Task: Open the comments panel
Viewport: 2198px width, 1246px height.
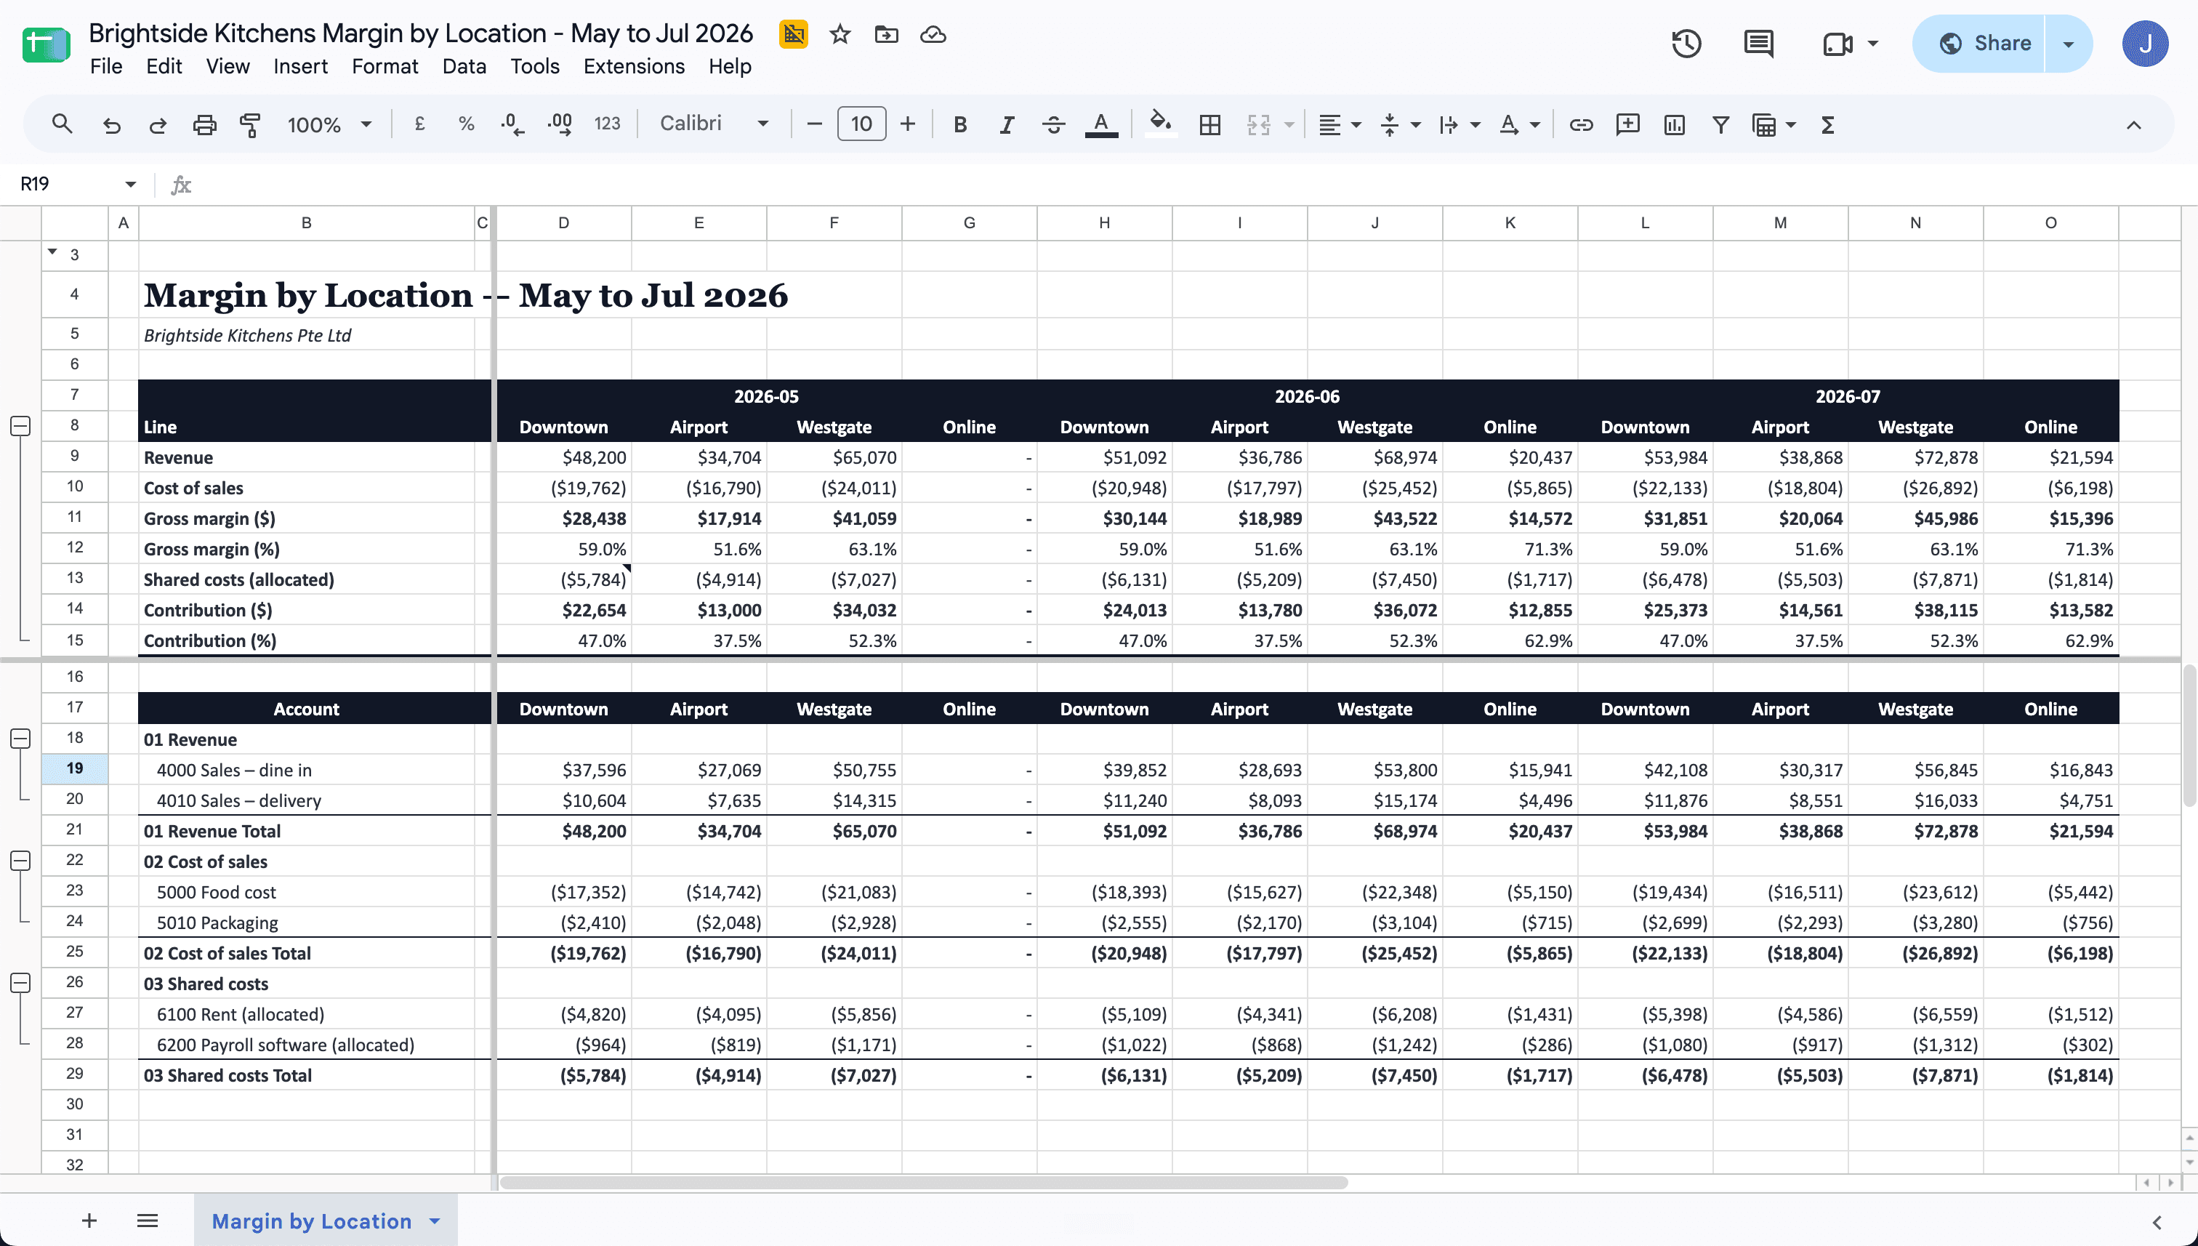Action: [1758, 43]
